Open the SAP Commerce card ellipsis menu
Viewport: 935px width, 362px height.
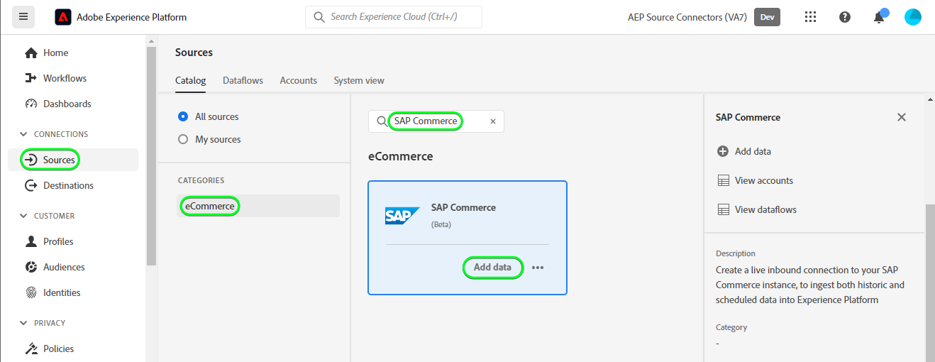pyautogui.click(x=538, y=268)
